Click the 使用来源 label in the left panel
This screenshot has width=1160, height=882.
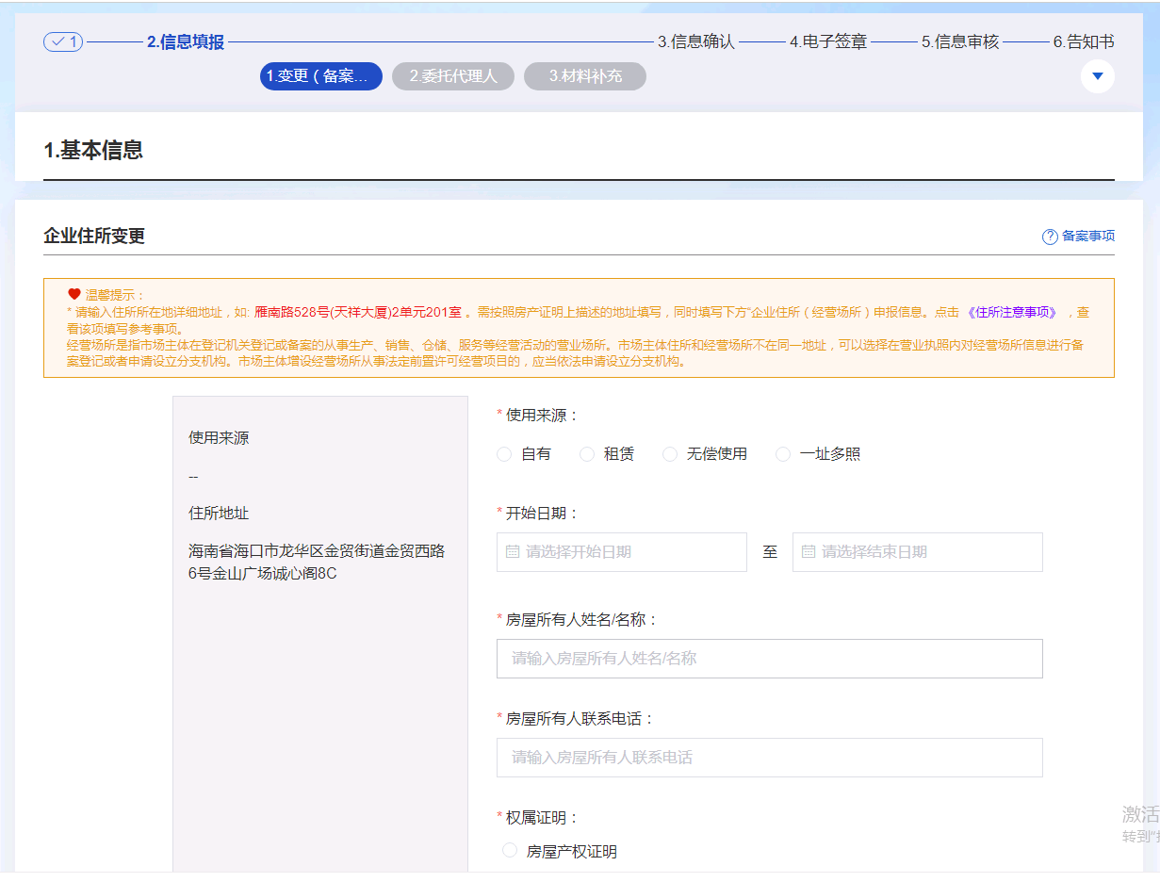(219, 438)
